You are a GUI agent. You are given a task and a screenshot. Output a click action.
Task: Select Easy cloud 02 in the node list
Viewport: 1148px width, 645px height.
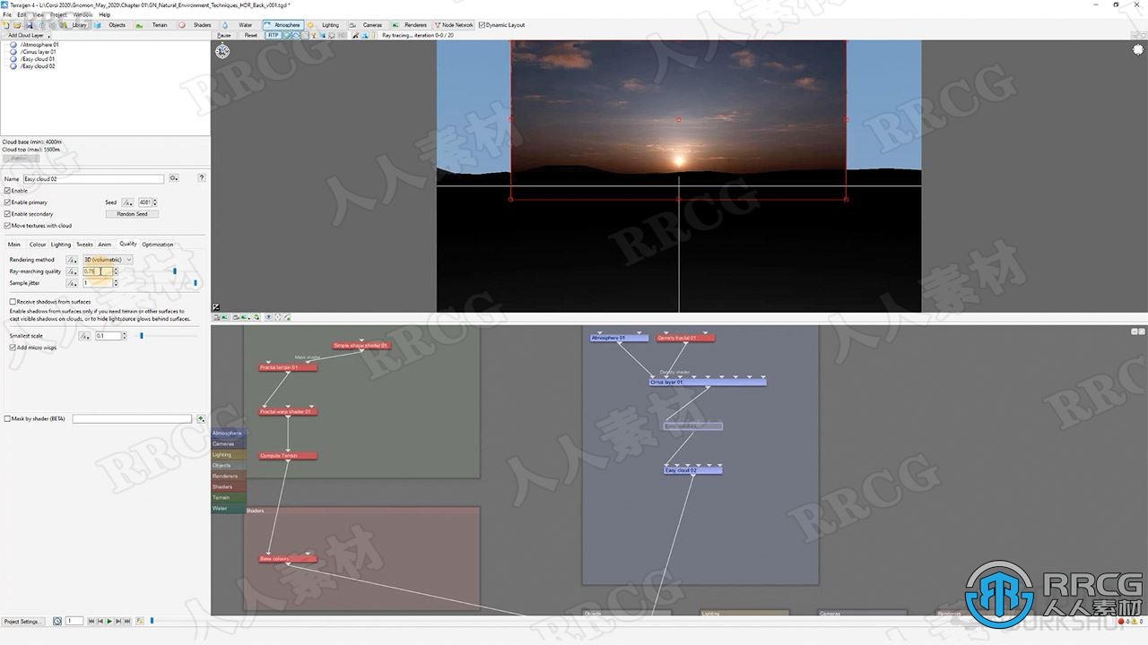pos(37,66)
